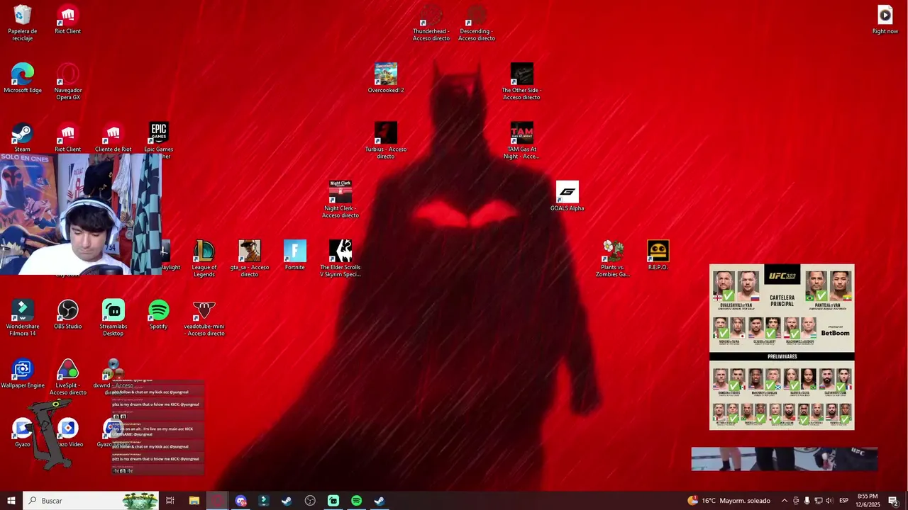Image resolution: width=908 pixels, height=510 pixels.
Task: Launch OBS Studio from desktop
Action: pos(68,314)
